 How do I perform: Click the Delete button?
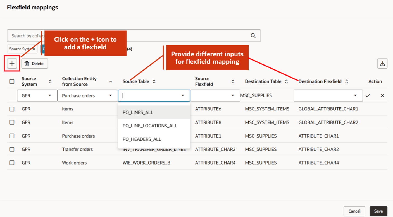(x=35, y=64)
